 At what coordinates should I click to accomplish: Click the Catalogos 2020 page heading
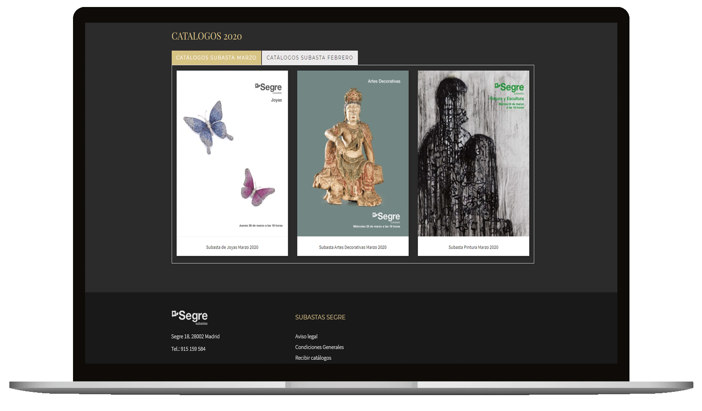point(206,36)
